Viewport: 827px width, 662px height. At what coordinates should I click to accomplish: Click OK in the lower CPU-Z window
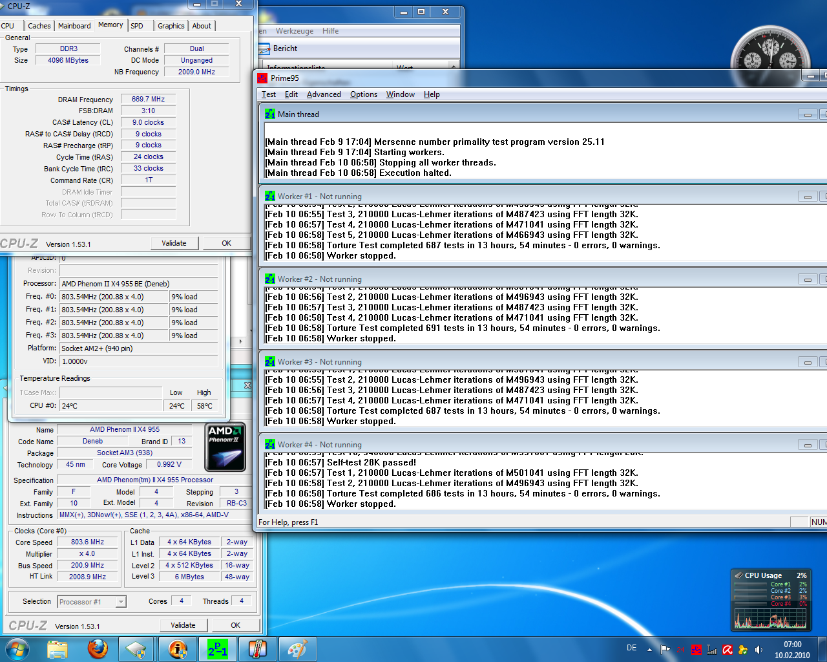click(x=235, y=625)
